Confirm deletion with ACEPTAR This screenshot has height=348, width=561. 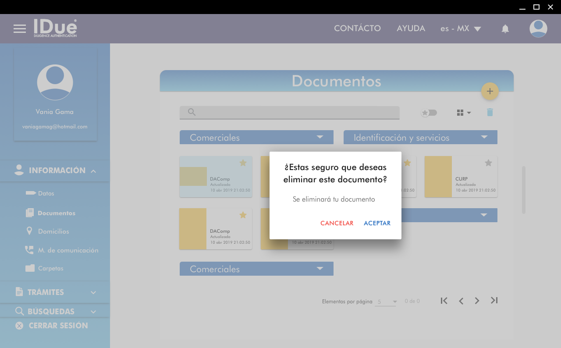(x=377, y=223)
